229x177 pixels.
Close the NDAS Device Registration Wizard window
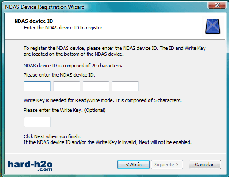217,5
